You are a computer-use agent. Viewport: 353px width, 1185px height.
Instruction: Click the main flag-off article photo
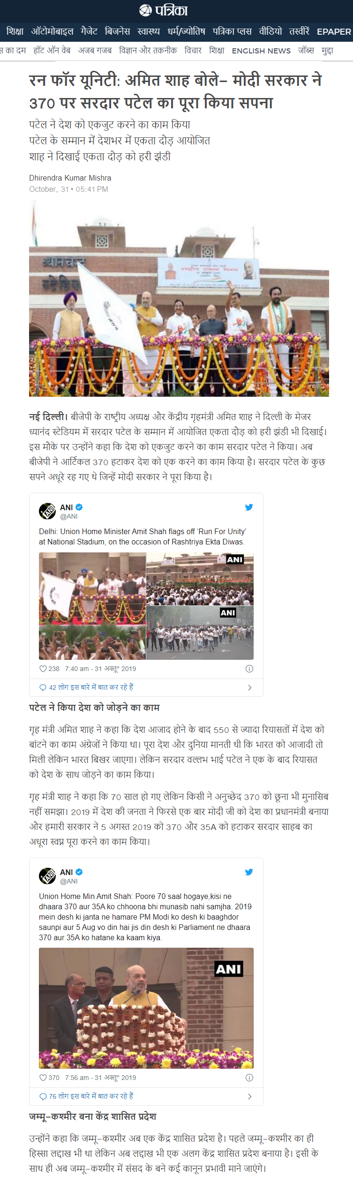point(179,299)
